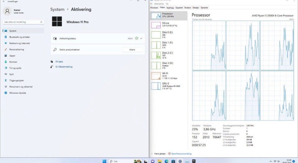Select Minne in Task Manager sidebar

click(169, 25)
